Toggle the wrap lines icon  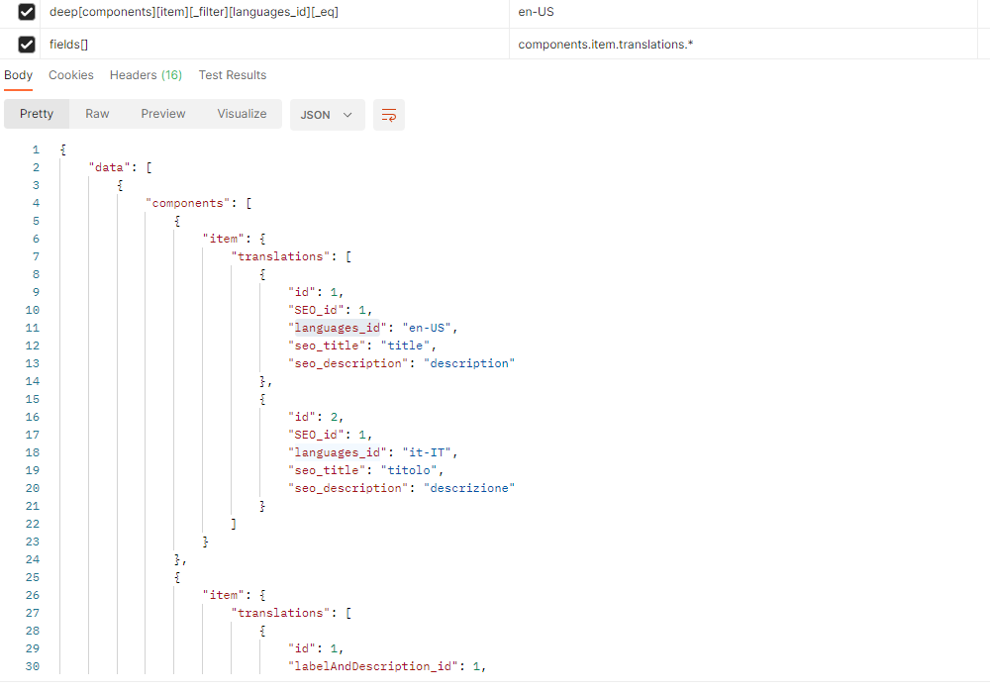tap(388, 115)
